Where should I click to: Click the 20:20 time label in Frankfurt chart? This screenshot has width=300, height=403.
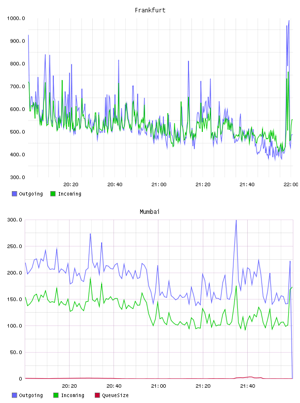(71, 185)
